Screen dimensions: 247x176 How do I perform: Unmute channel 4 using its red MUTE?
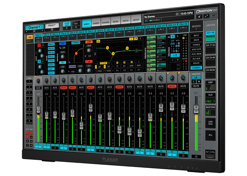[63, 88]
